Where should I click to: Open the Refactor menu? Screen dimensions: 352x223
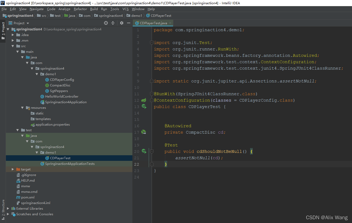(x=80, y=9)
